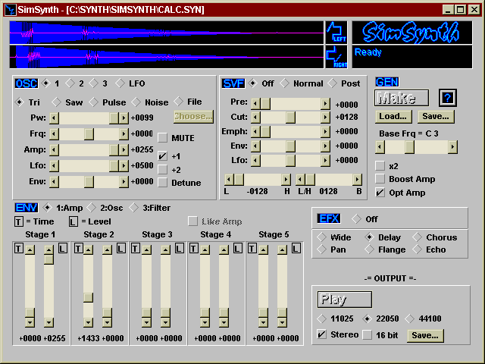
Task: Click right arrow of Base Frq slider
Action: [x=453, y=147]
